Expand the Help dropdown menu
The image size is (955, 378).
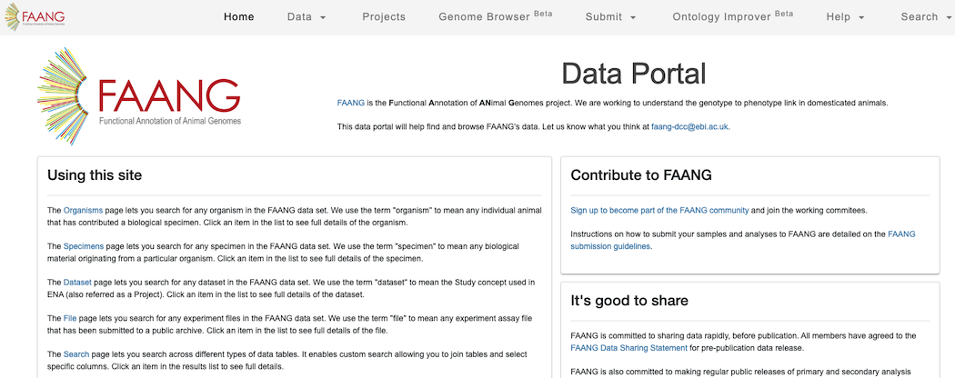(845, 17)
